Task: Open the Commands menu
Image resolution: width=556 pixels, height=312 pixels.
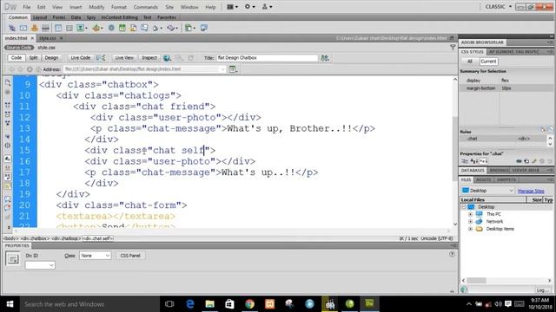Action: pos(145,7)
